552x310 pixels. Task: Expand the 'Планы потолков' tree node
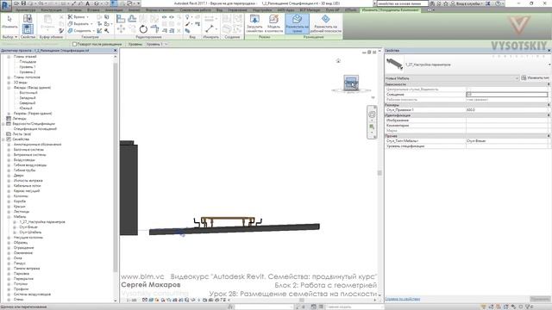click(9, 77)
